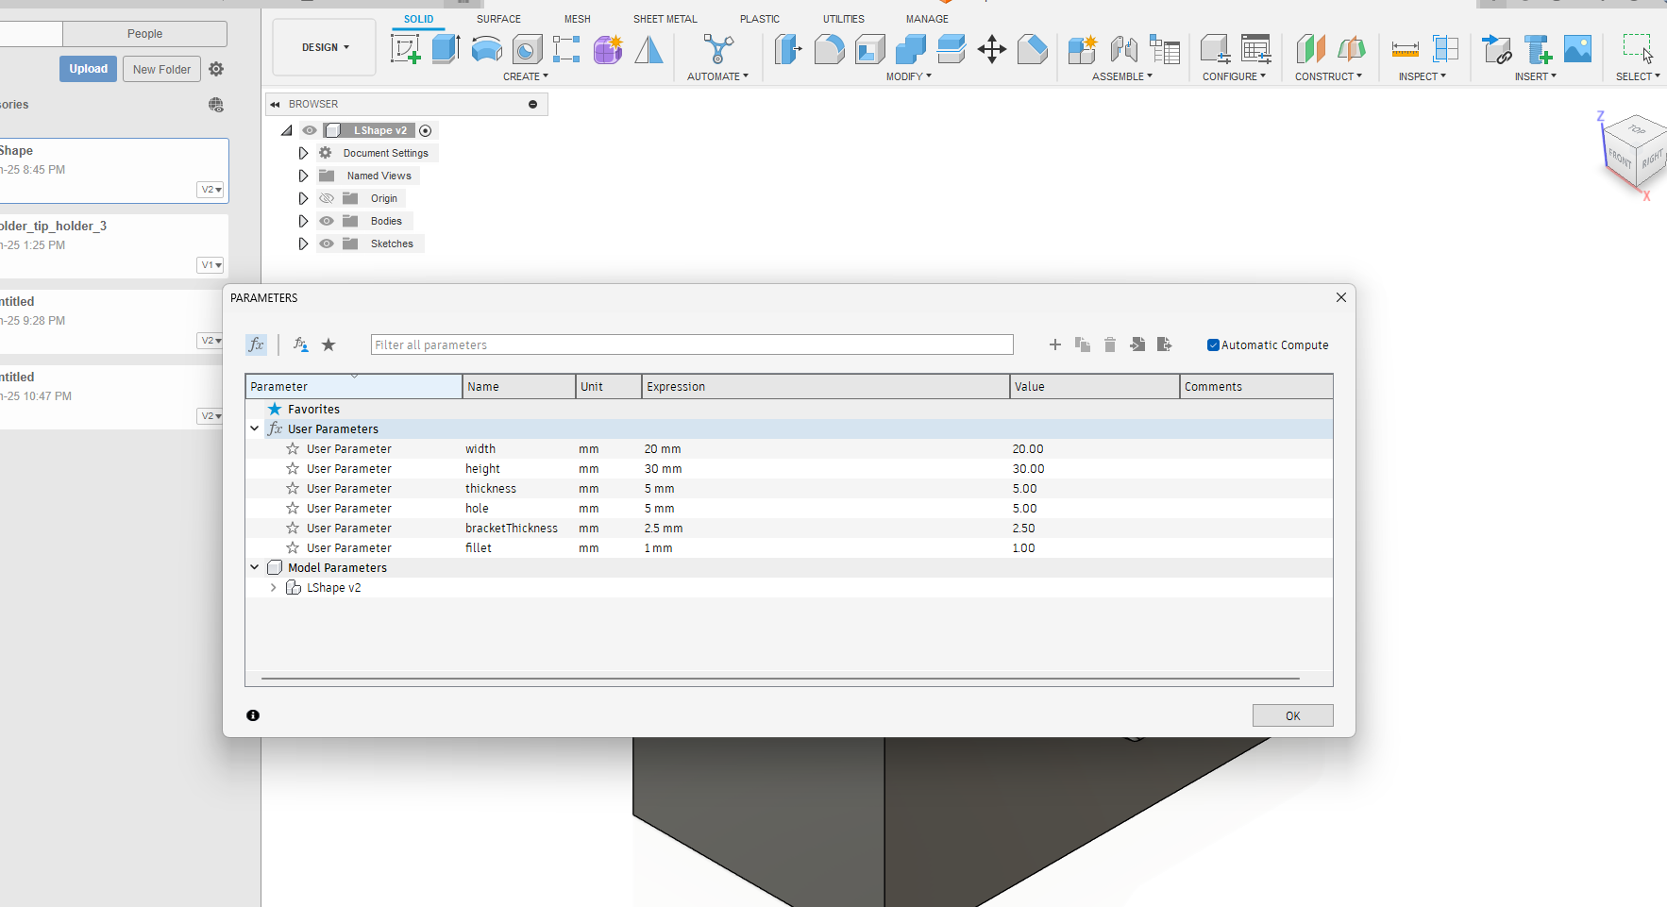Select the Offset Face tool

951,48
